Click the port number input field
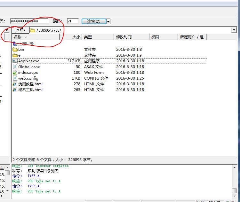The height and width of the screenshot is (202, 240). point(73,21)
